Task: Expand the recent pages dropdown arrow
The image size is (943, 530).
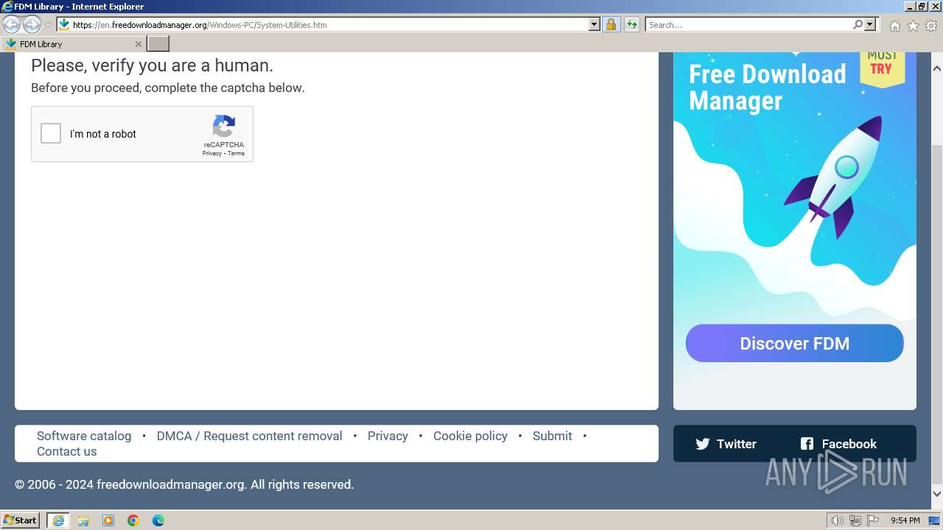Action: point(48,24)
